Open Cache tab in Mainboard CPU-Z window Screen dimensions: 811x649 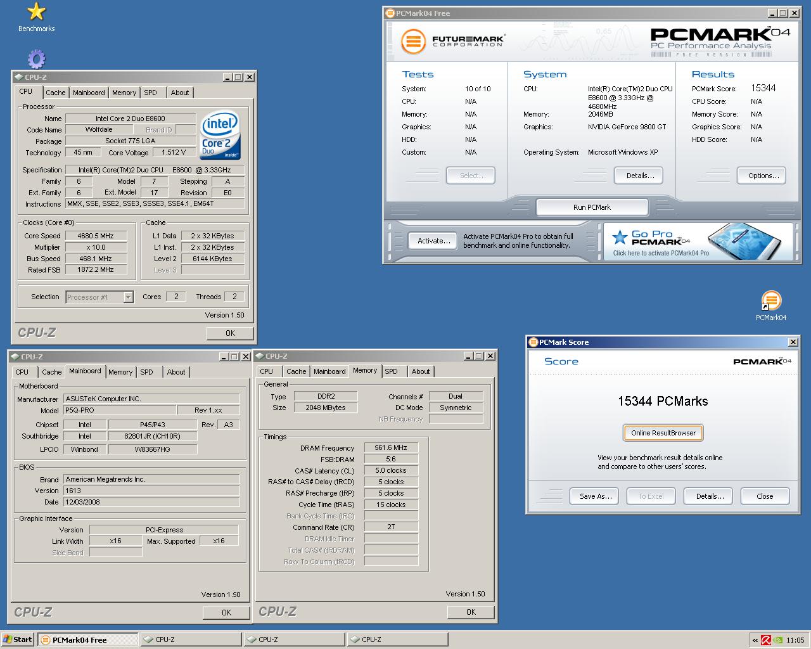[52, 372]
